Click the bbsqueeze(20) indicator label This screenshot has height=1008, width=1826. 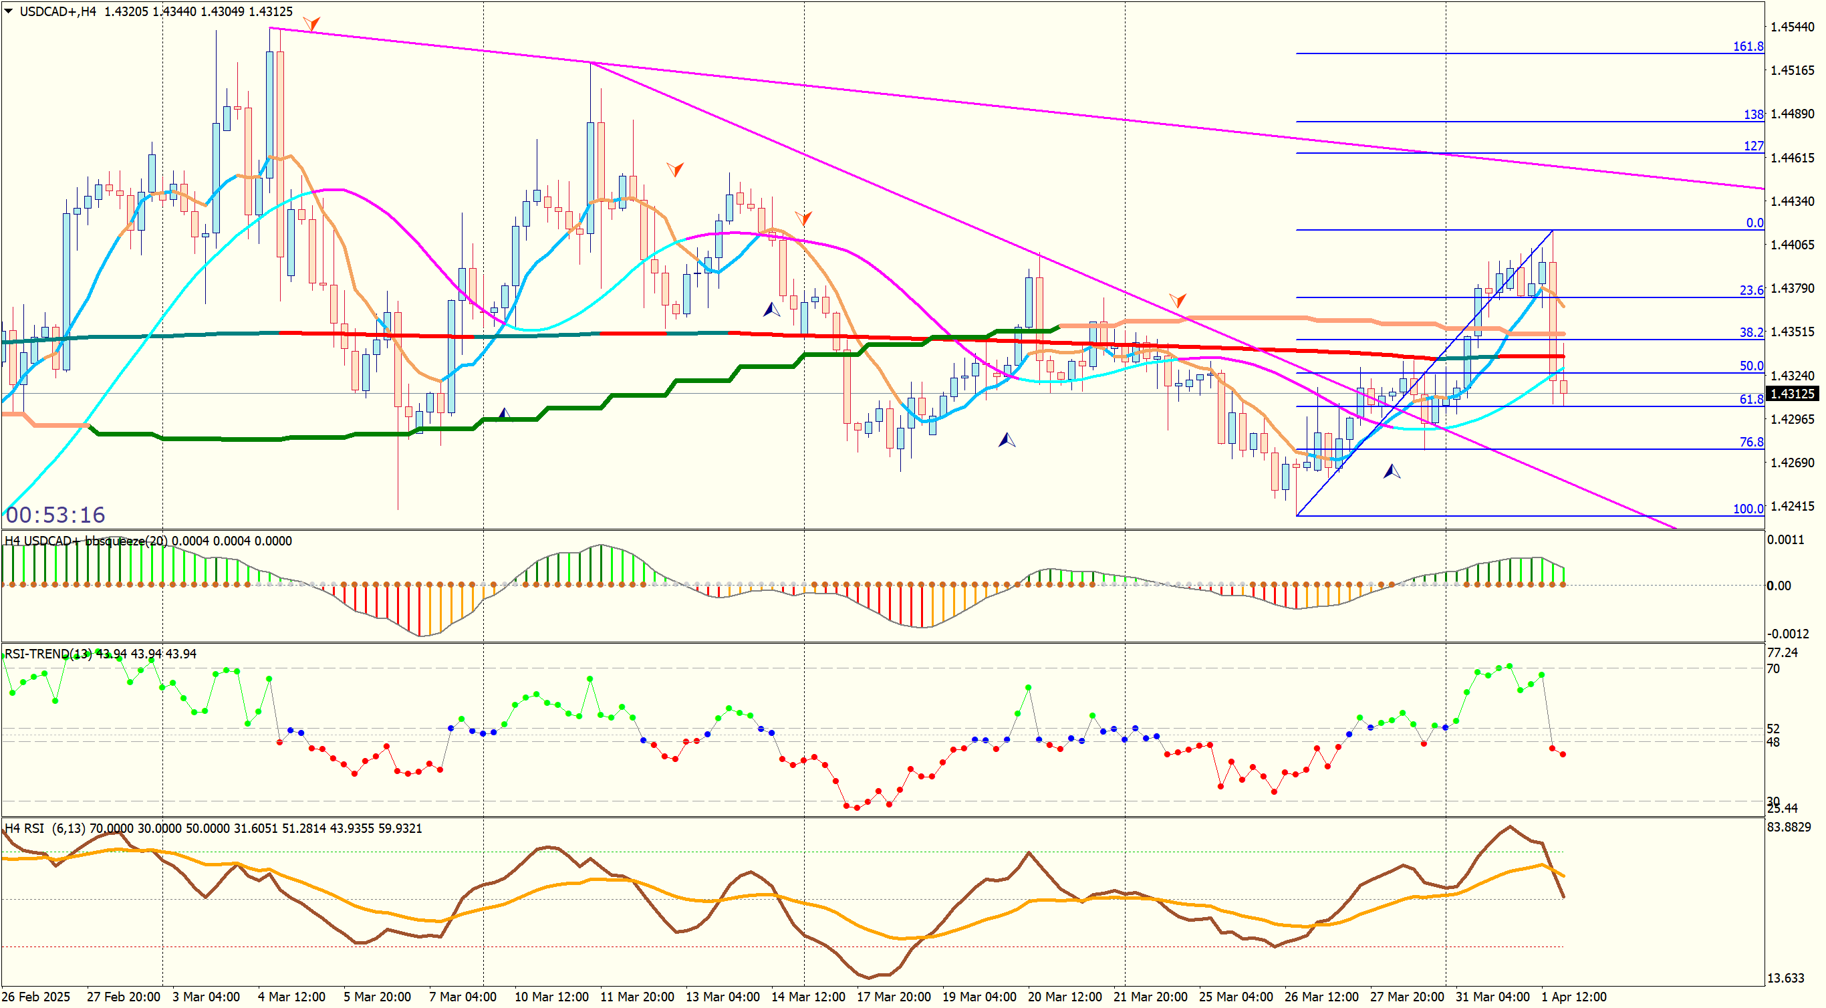tap(126, 541)
